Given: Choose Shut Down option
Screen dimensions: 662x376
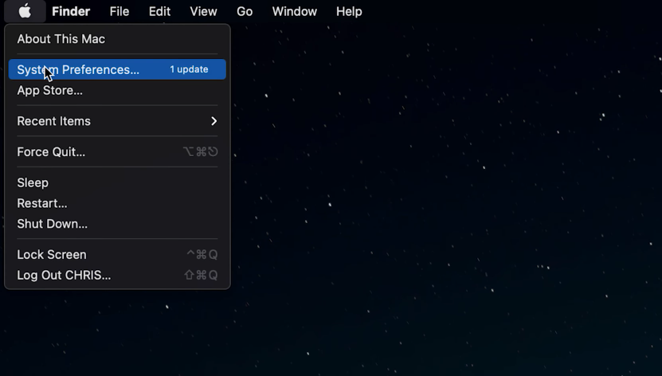Looking at the screenshot, I should coord(53,224).
